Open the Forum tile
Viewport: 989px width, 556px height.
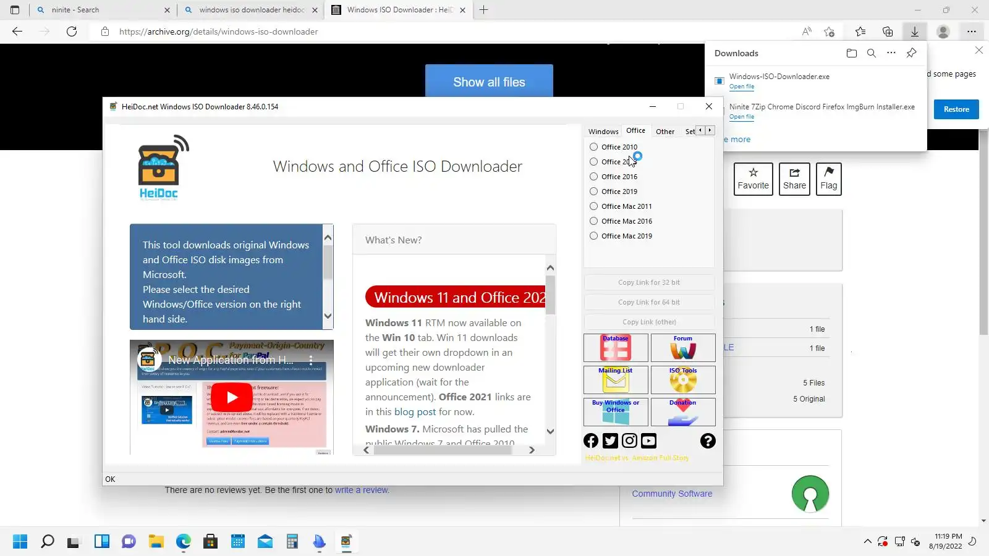[683, 348]
